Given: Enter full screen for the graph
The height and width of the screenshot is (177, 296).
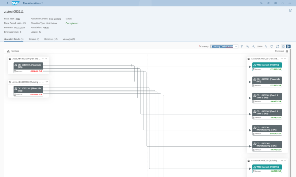Looking at the screenshot, I should [x=277, y=46].
